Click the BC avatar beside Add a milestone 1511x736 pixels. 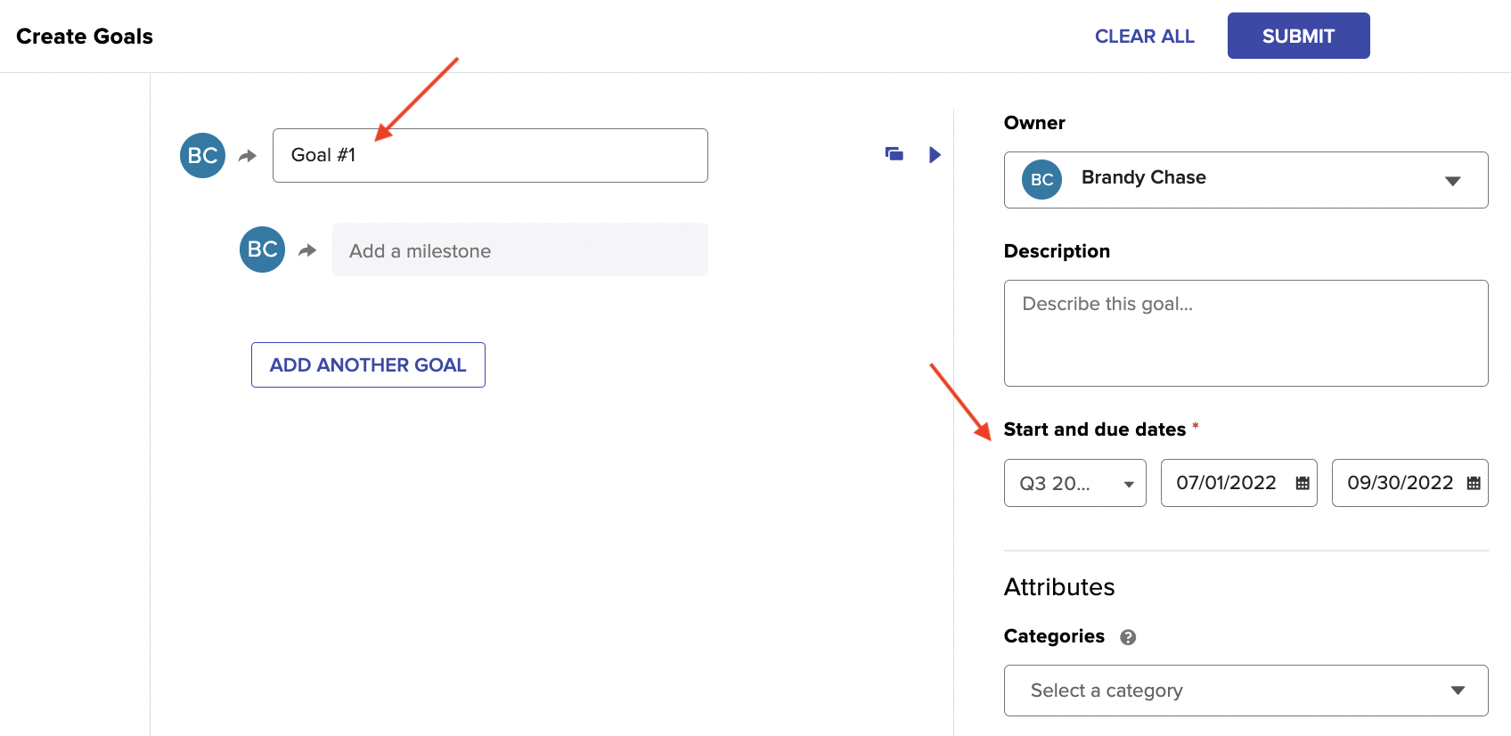pos(262,249)
